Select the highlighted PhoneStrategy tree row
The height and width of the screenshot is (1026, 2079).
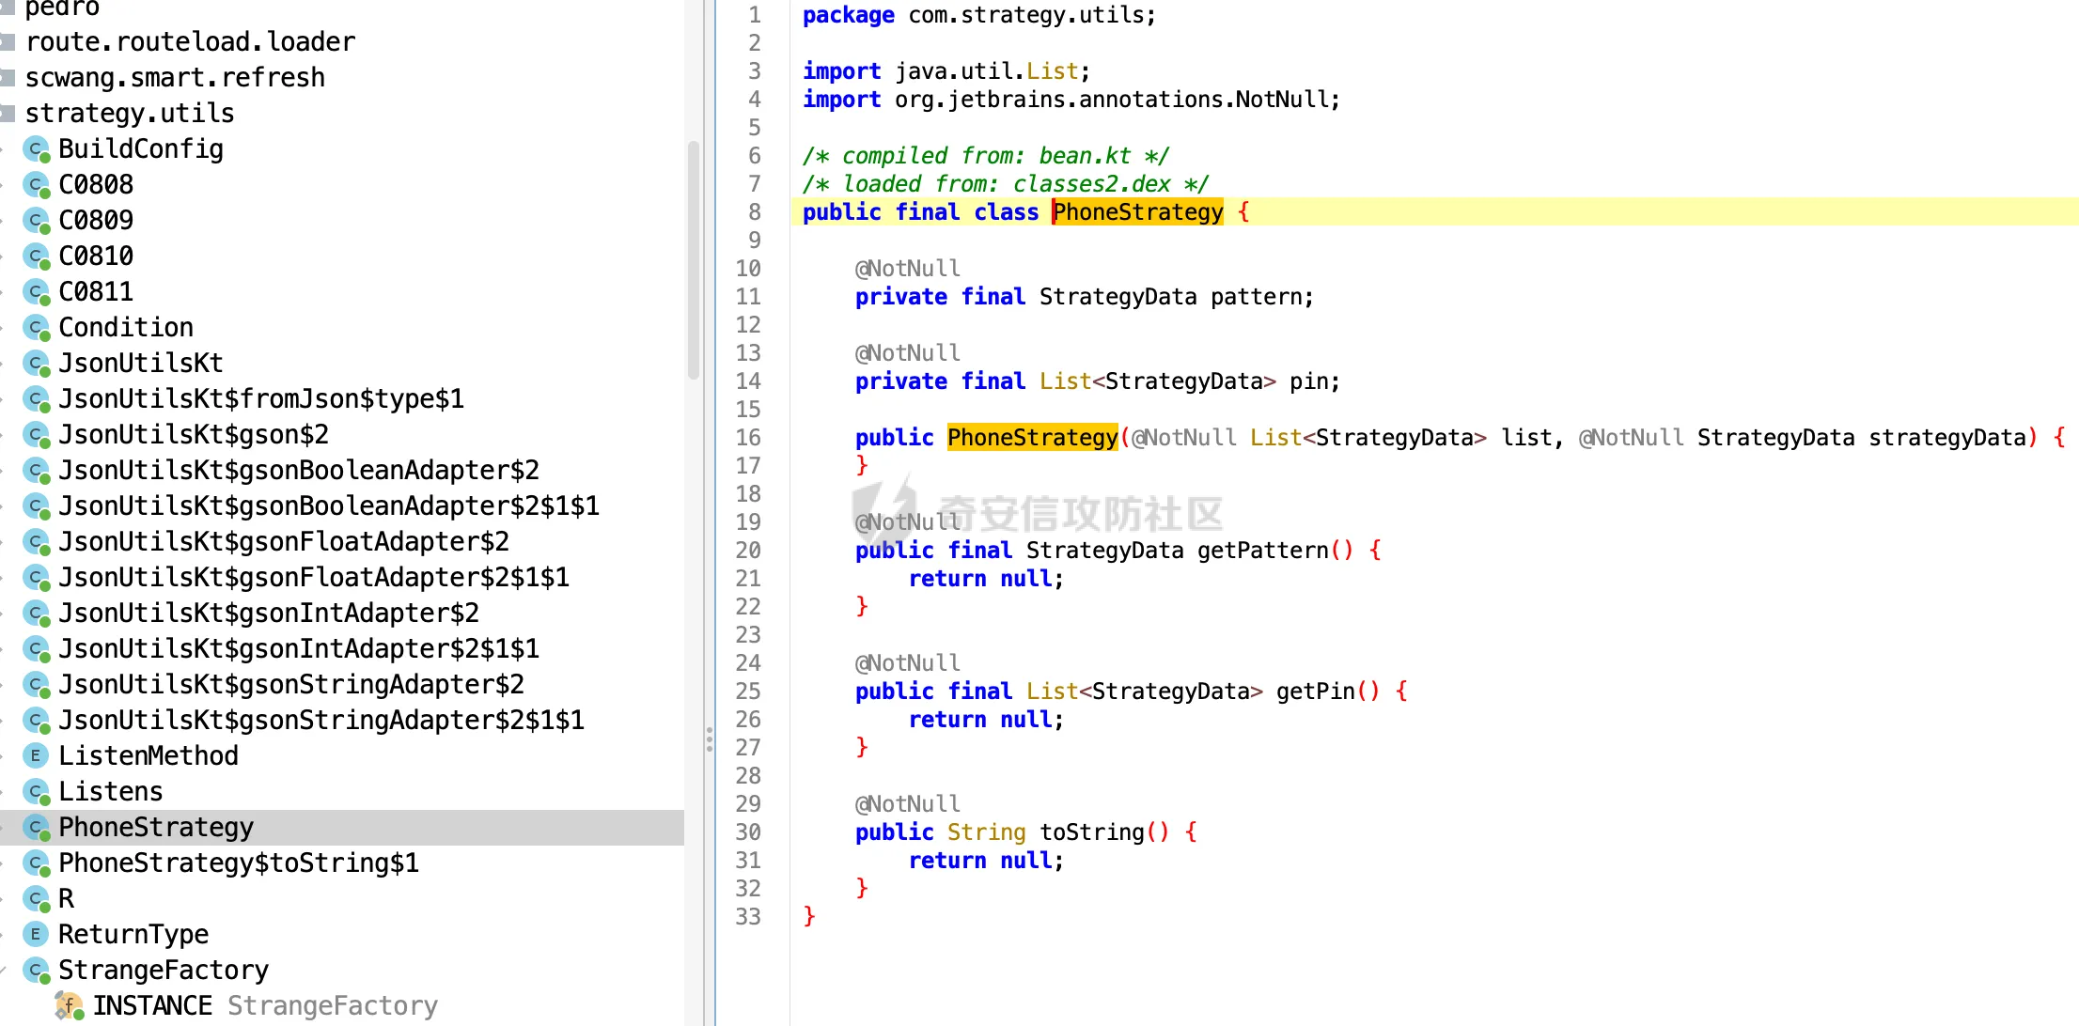342,828
